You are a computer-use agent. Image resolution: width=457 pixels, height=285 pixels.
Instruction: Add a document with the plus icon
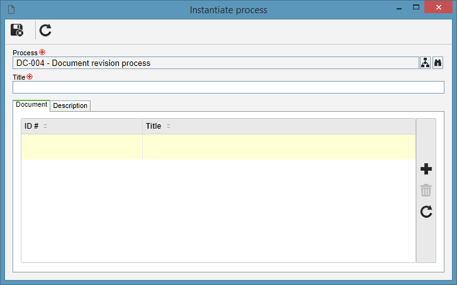tap(426, 169)
